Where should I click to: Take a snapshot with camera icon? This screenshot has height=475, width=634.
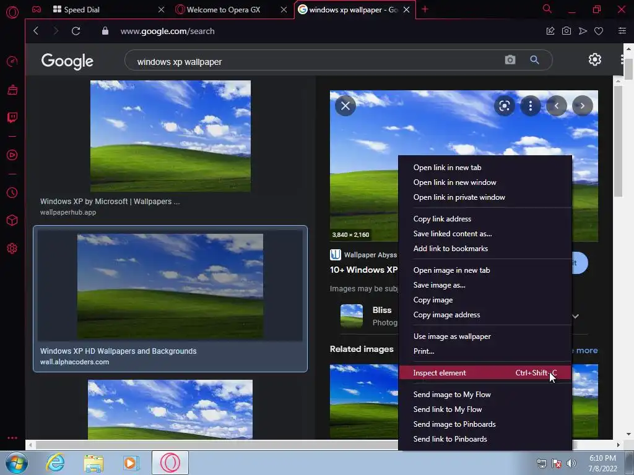pos(567,31)
